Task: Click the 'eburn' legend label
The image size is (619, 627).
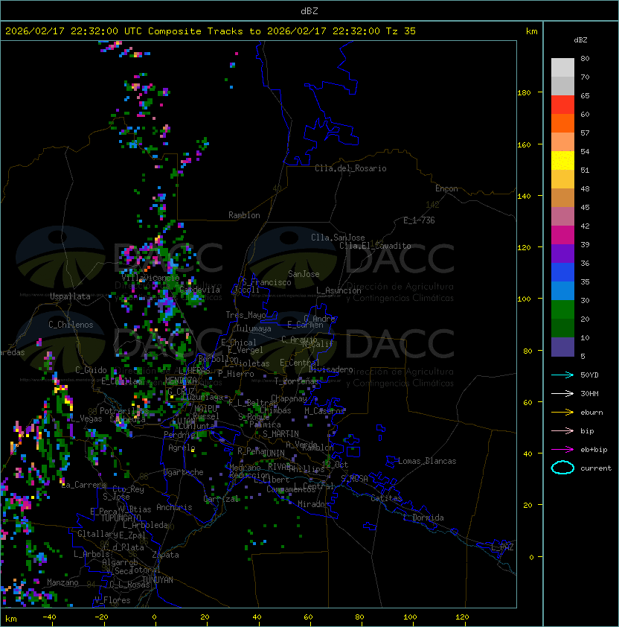Action: point(591,413)
